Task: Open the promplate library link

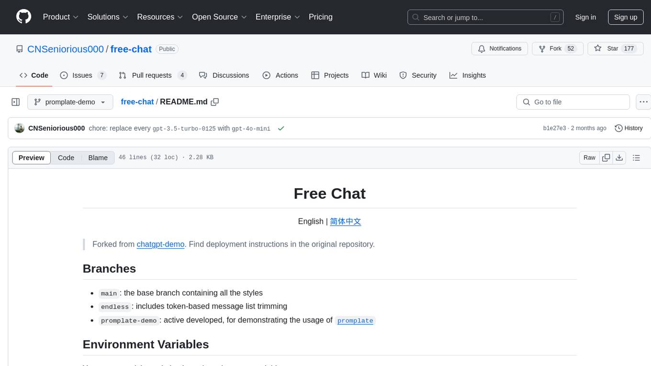Action: (355, 320)
